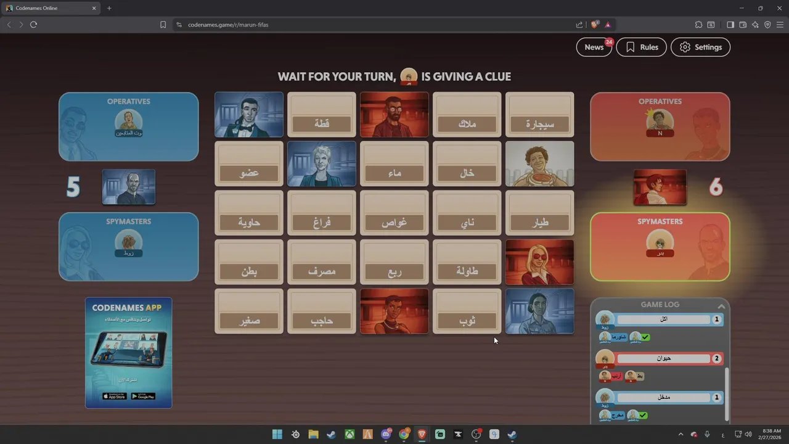Go back in the browser
Viewport: 789px width, 444px height.
(9, 25)
